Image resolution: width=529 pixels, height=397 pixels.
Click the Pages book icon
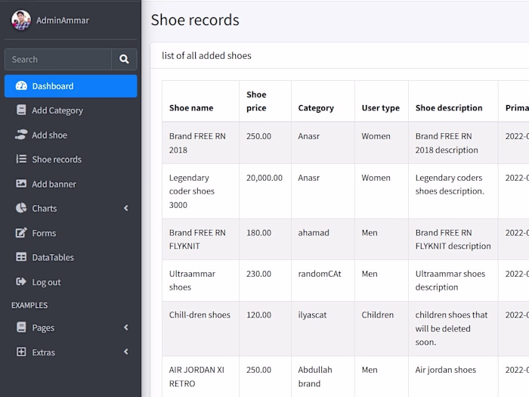[x=21, y=327]
